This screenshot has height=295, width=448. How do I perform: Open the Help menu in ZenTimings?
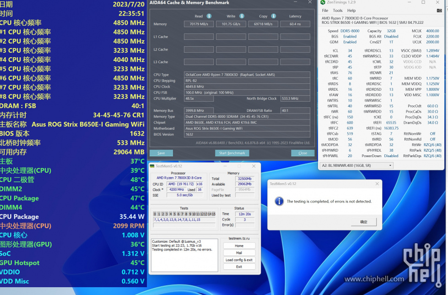351,11
